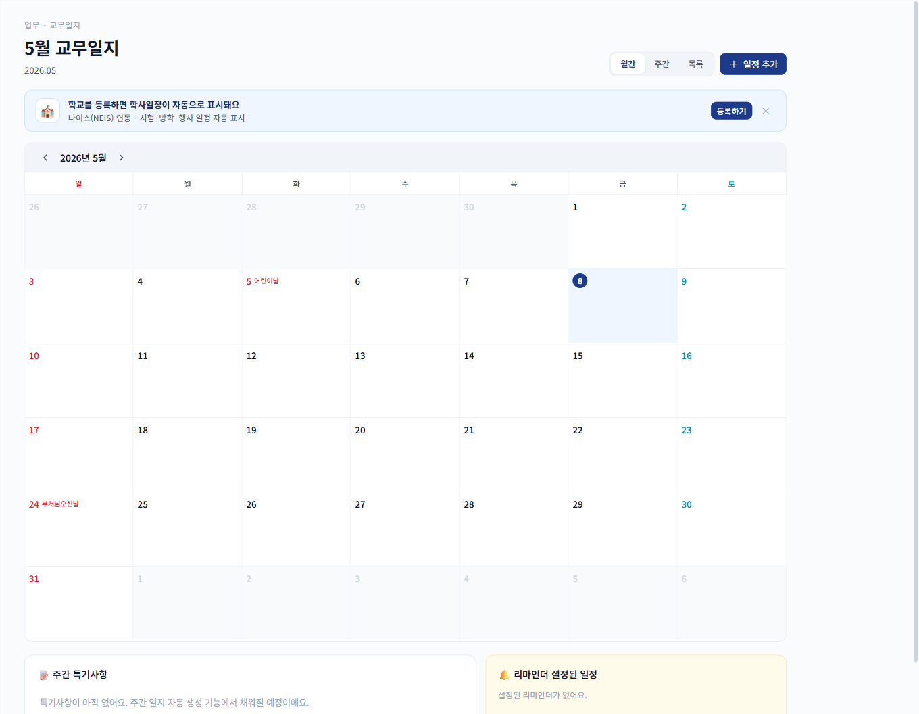Click the 일 weekday column header
Screen dimensions: 919x714
tap(78, 184)
